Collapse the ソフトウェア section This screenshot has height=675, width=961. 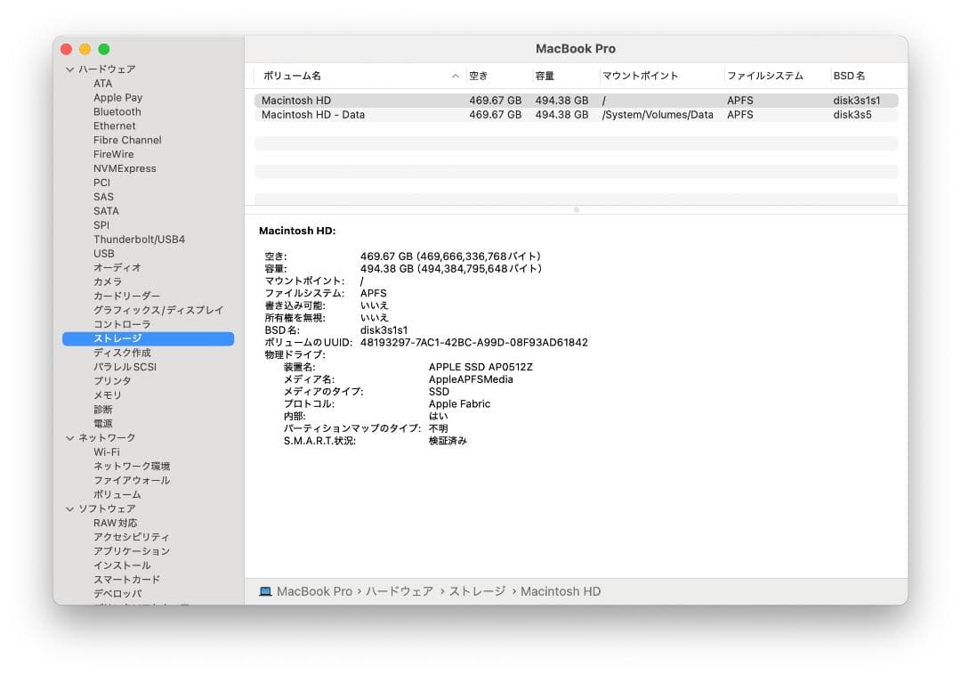[x=69, y=508]
